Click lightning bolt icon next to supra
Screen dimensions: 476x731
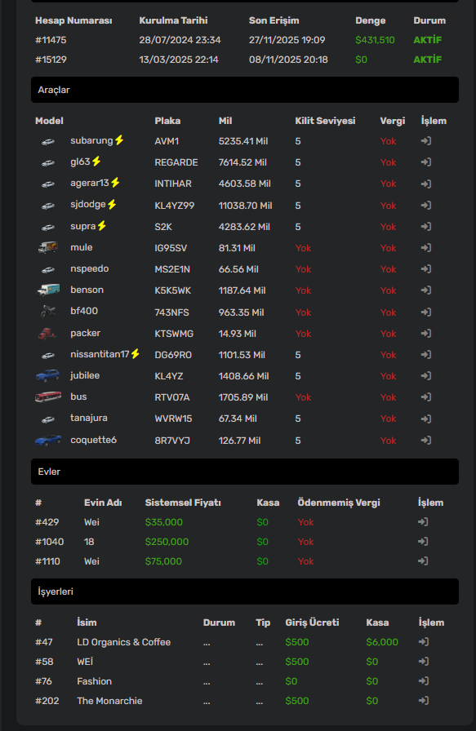(102, 226)
